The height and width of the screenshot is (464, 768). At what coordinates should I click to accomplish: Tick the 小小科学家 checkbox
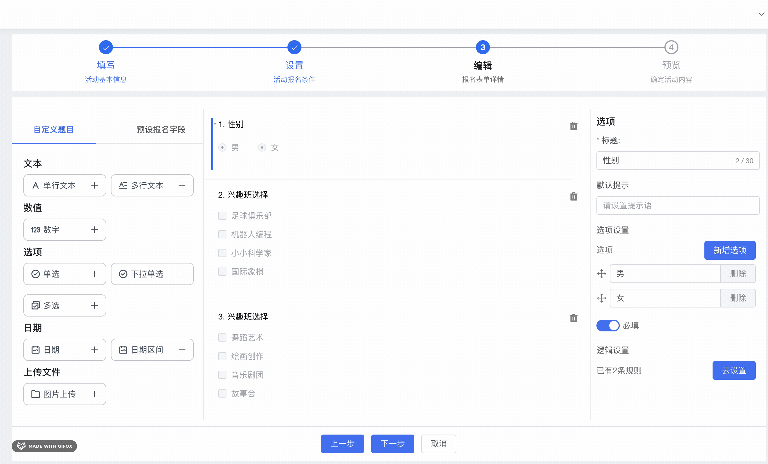click(x=222, y=253)
